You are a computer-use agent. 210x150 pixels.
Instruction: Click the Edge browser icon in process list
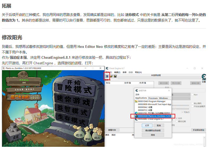[136, 113]
